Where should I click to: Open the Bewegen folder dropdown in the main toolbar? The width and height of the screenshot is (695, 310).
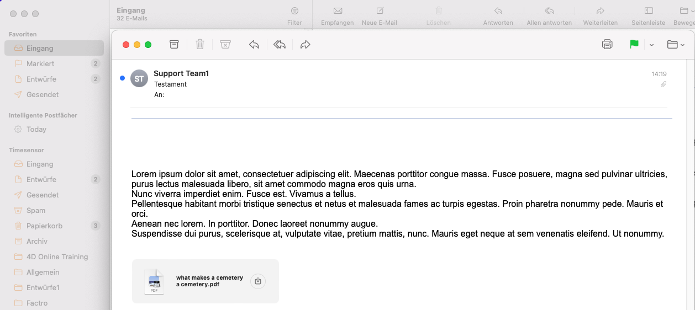pos(684,16)
